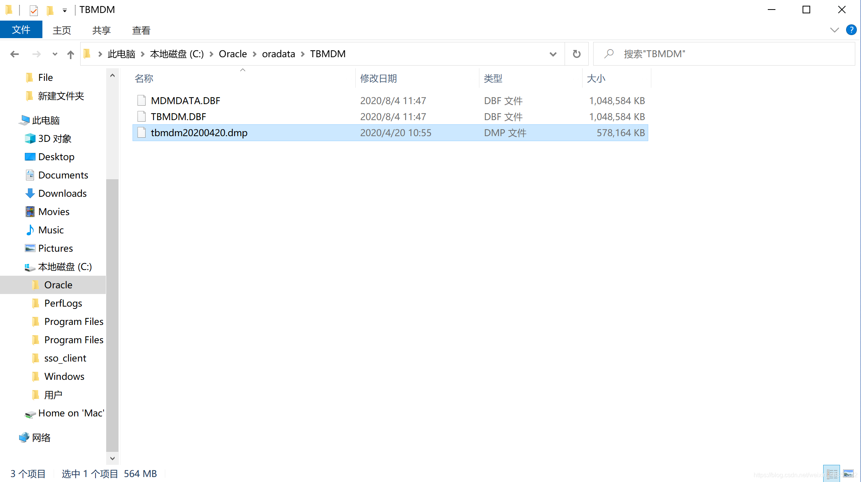861x482 pixels.
Task: Open the Help question mark icon
Action: 851,30
